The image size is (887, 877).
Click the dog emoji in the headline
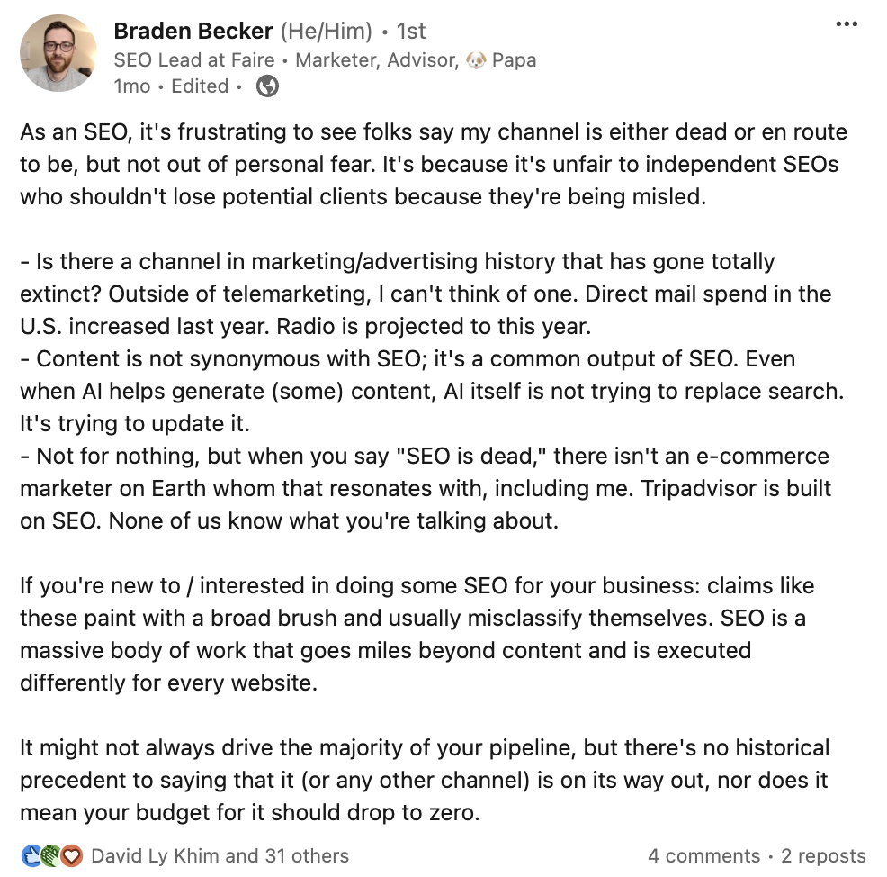point(476,60)
